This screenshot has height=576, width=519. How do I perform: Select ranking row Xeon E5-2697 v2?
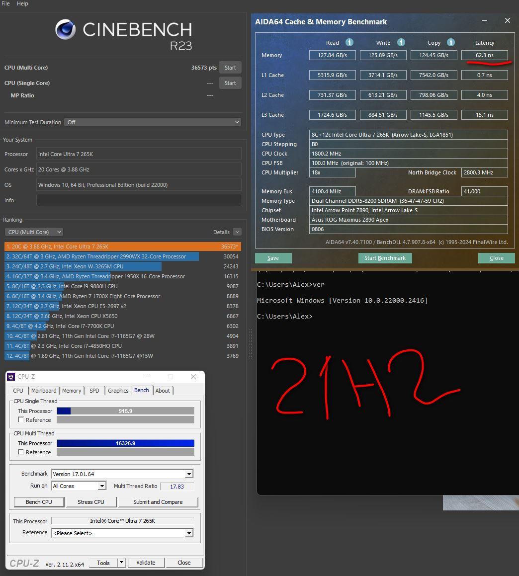coord(122,306)
